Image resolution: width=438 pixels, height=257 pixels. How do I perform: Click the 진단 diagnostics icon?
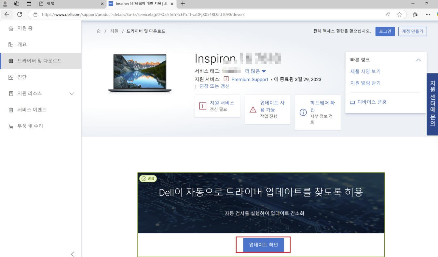tap(11, 77)
